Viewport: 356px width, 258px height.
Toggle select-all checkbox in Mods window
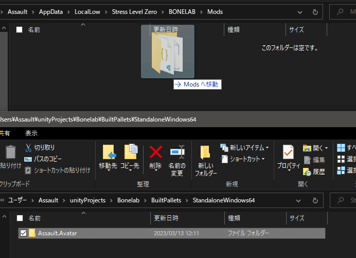[x=20, y=29]
